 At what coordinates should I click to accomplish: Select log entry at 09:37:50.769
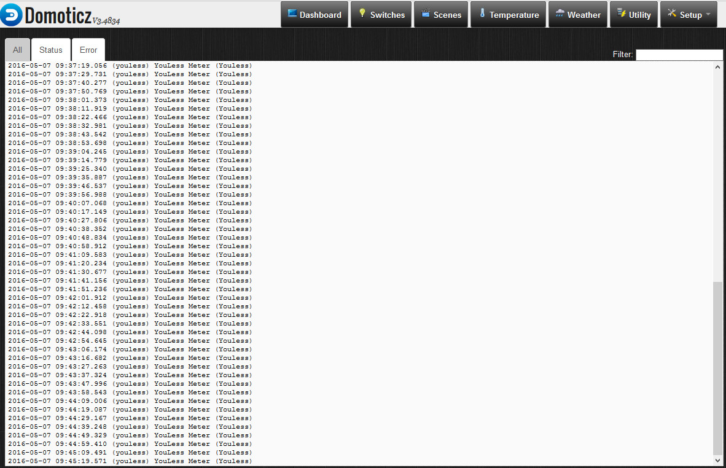pos(130,92)
